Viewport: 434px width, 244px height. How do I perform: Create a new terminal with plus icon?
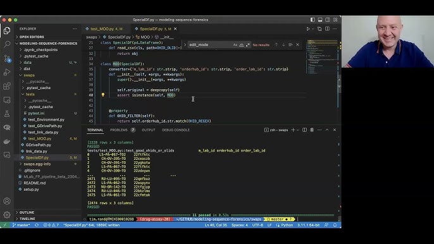[x=293, y=130]
